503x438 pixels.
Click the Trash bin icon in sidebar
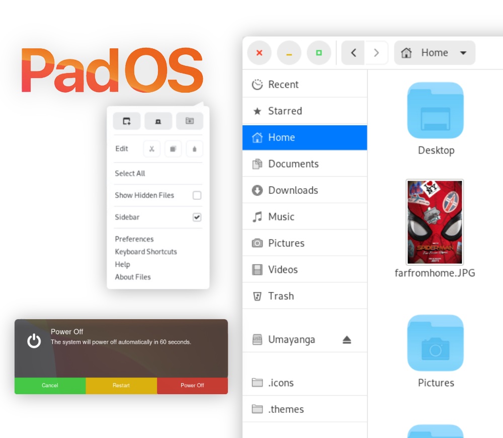click(x=257, y=296)
